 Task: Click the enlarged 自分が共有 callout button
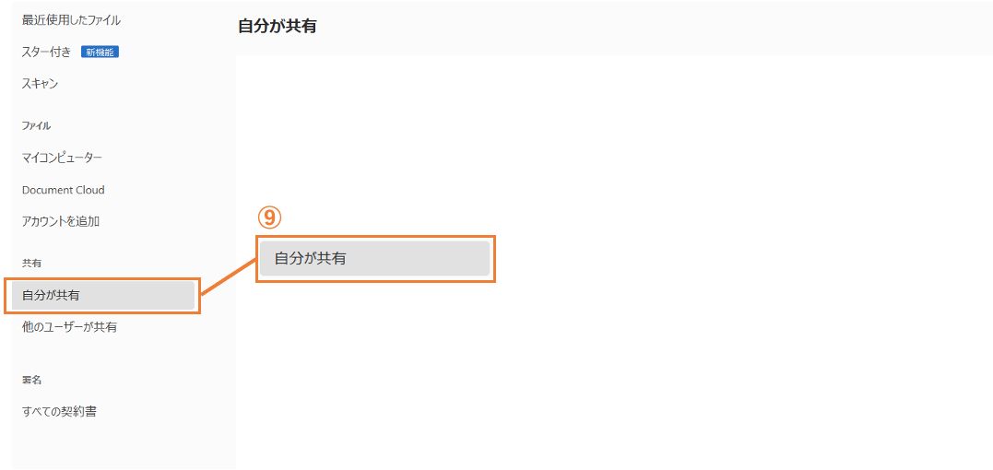click(374, 259)
